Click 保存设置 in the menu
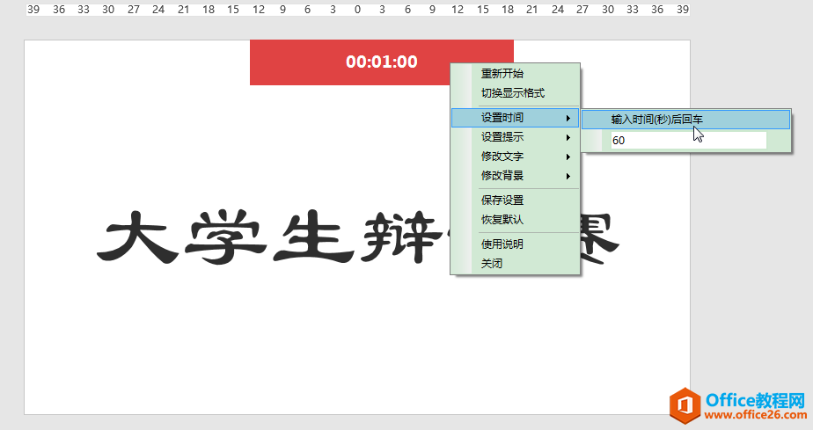813x430 pixels. [515, 200]
